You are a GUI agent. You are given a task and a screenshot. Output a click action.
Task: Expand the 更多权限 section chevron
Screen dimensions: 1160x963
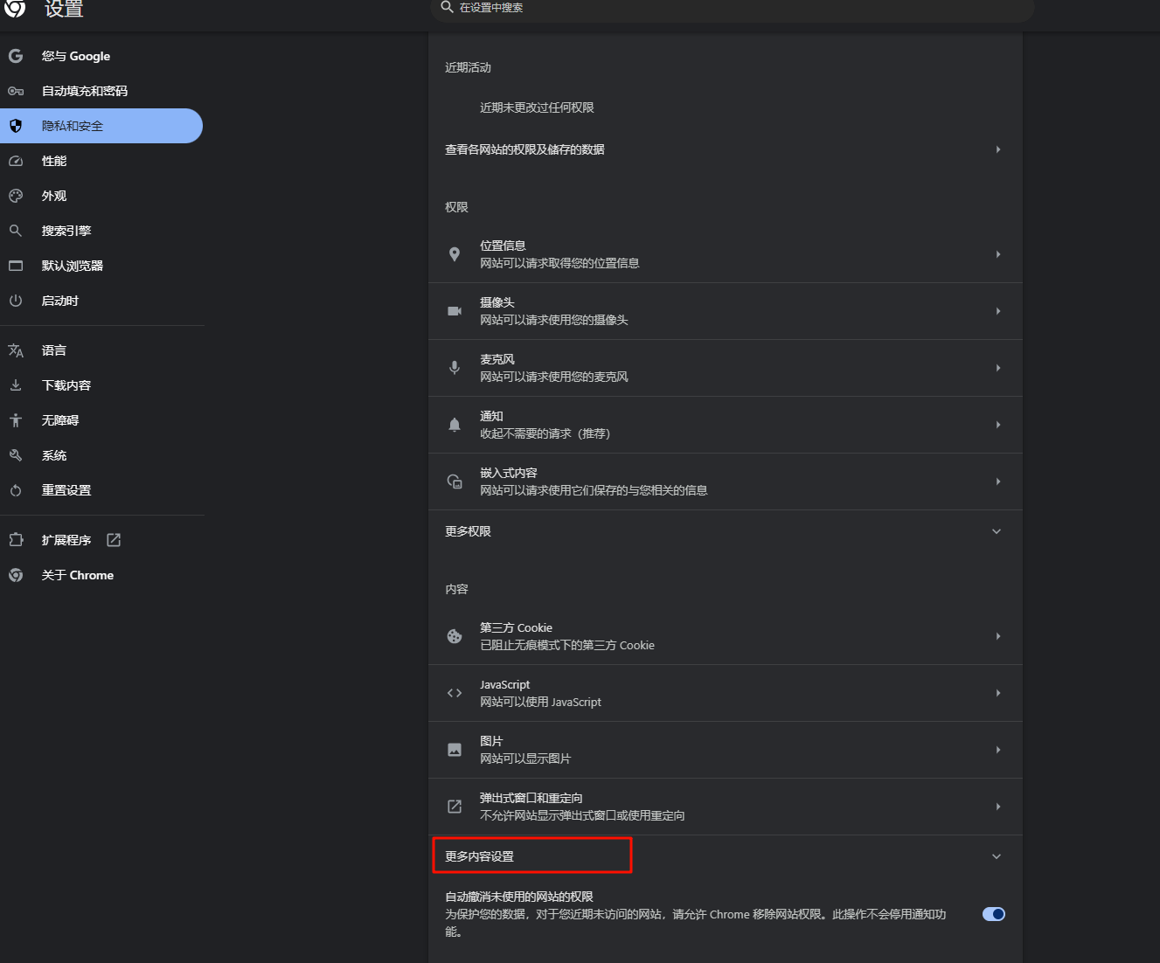997,531
